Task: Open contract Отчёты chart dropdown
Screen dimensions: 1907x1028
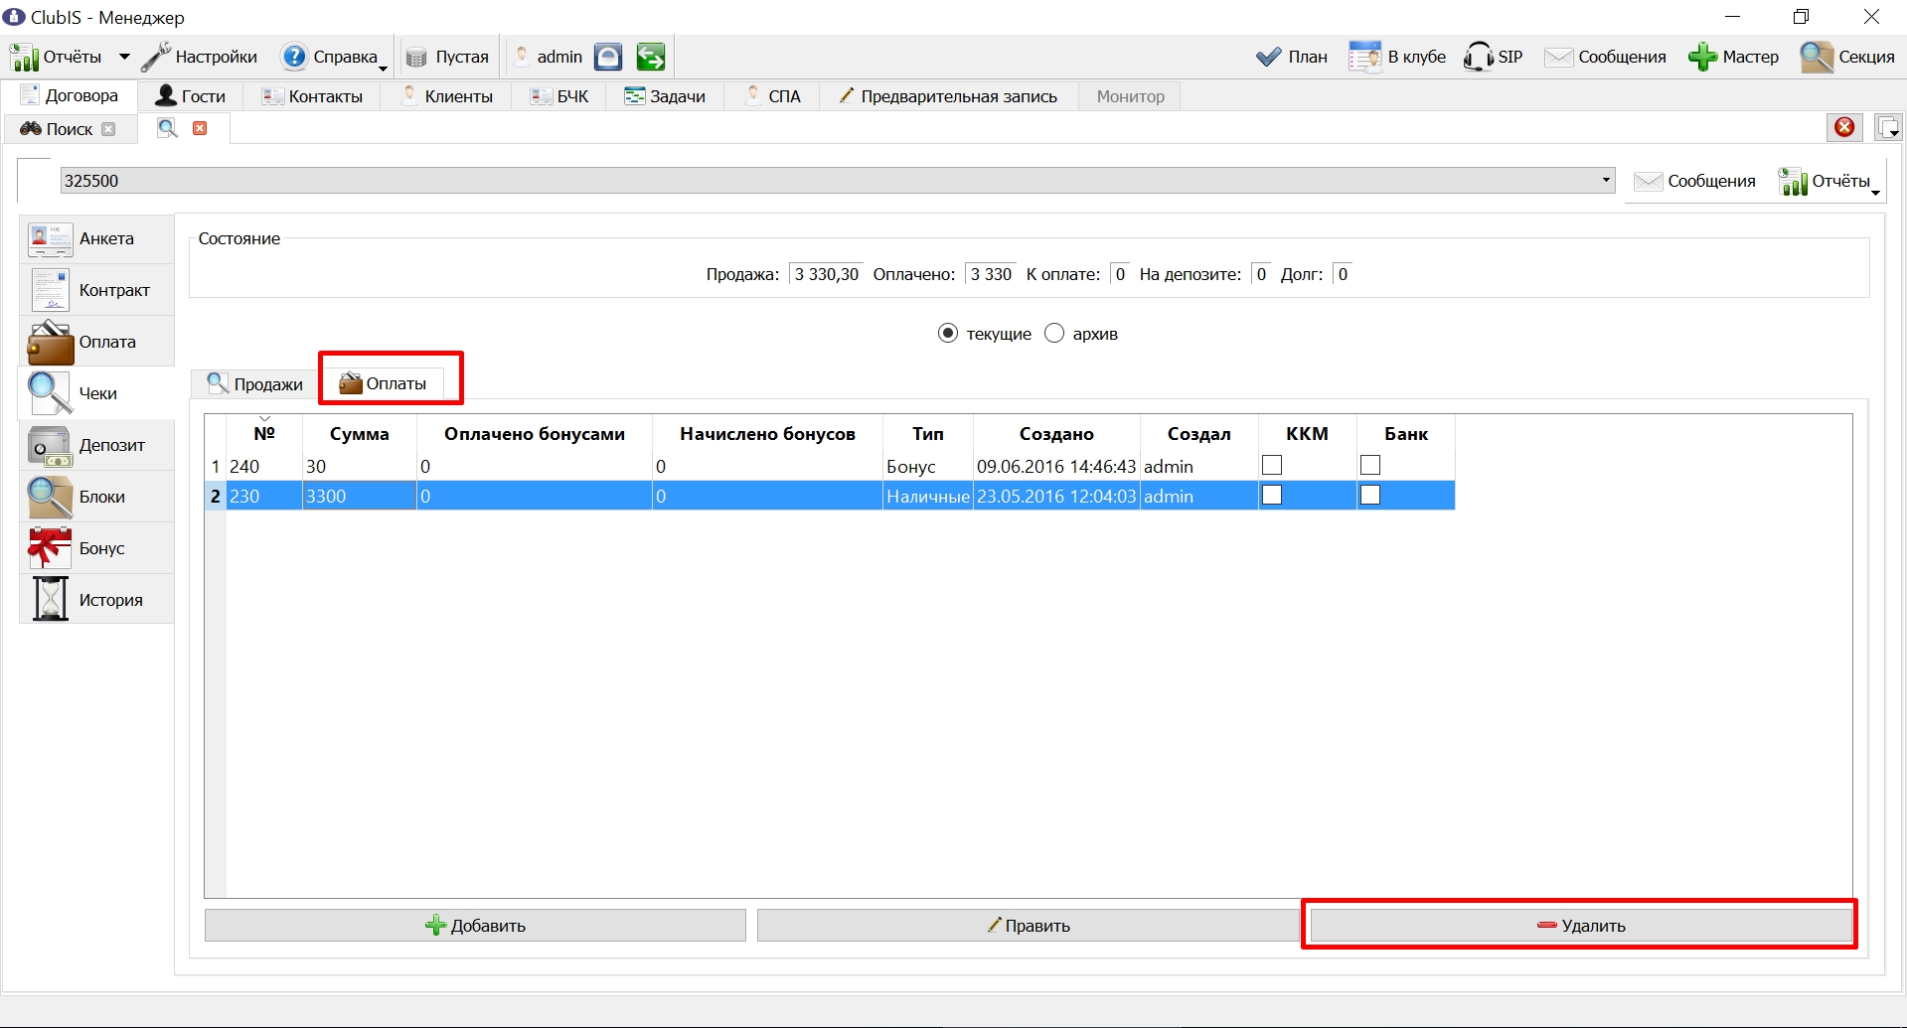Action: pos(1829,181)
